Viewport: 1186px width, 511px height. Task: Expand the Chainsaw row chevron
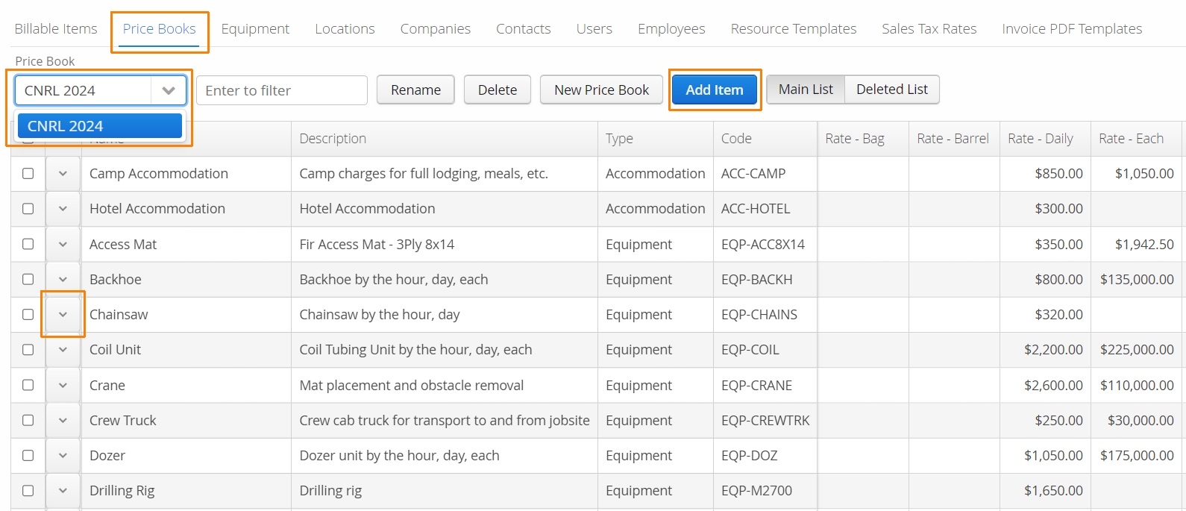[63, 314]
